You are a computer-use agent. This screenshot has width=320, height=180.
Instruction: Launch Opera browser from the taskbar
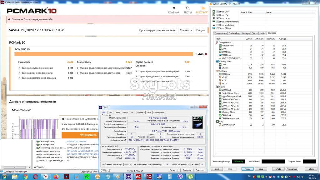(x=36, y=177)
